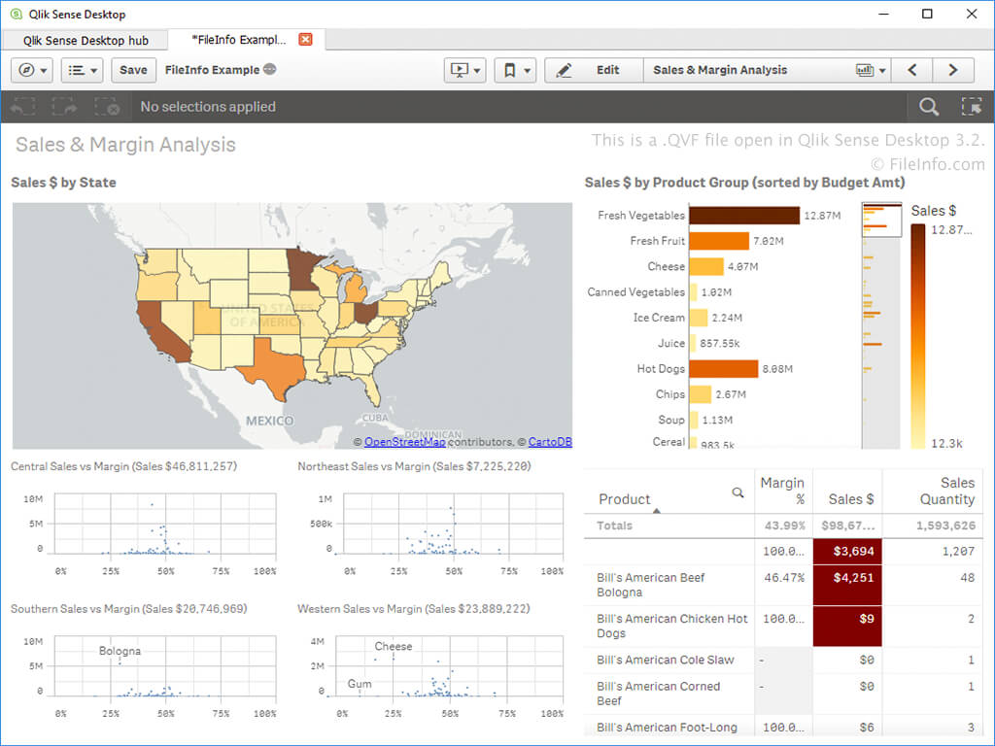Click the Qlik logo in title bar
This screenshot has width=995, height=746.
[x=16, y=14]
